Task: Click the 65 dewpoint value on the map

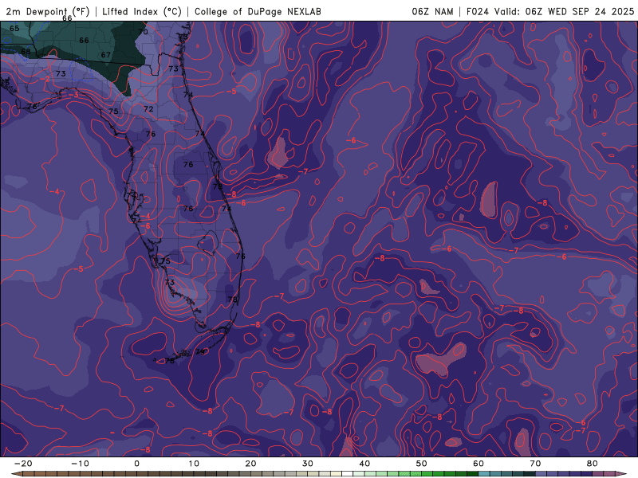Action: pyautogui.click(x=14, y=29)
